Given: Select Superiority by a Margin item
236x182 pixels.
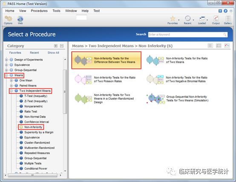Looking at the screenshot, I should click(x=39, y=132).
